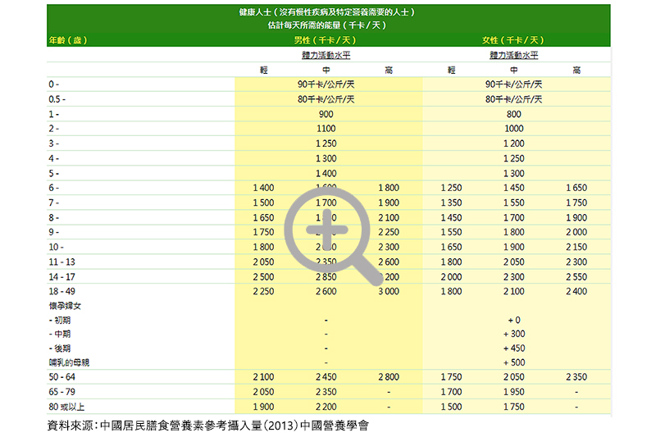Click male high value '2 800' in 50-64 row
The image size is (656, 437).
pos(389,377)
